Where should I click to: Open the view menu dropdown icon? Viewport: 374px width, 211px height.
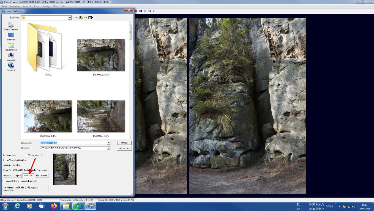[x=91, y=18]
